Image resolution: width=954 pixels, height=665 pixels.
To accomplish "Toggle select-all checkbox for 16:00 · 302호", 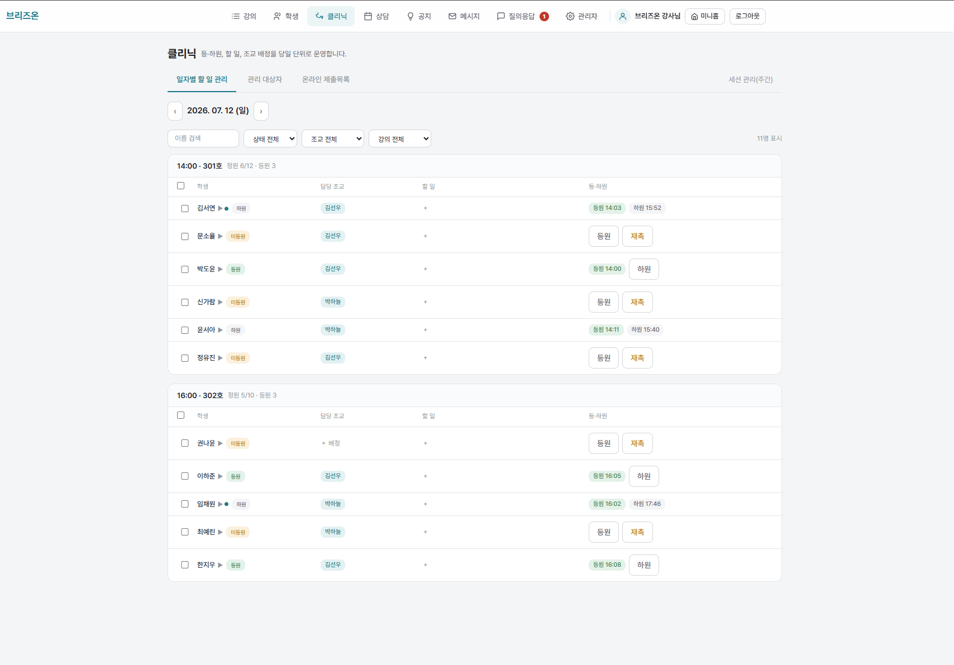I will (x=180, y=415).
